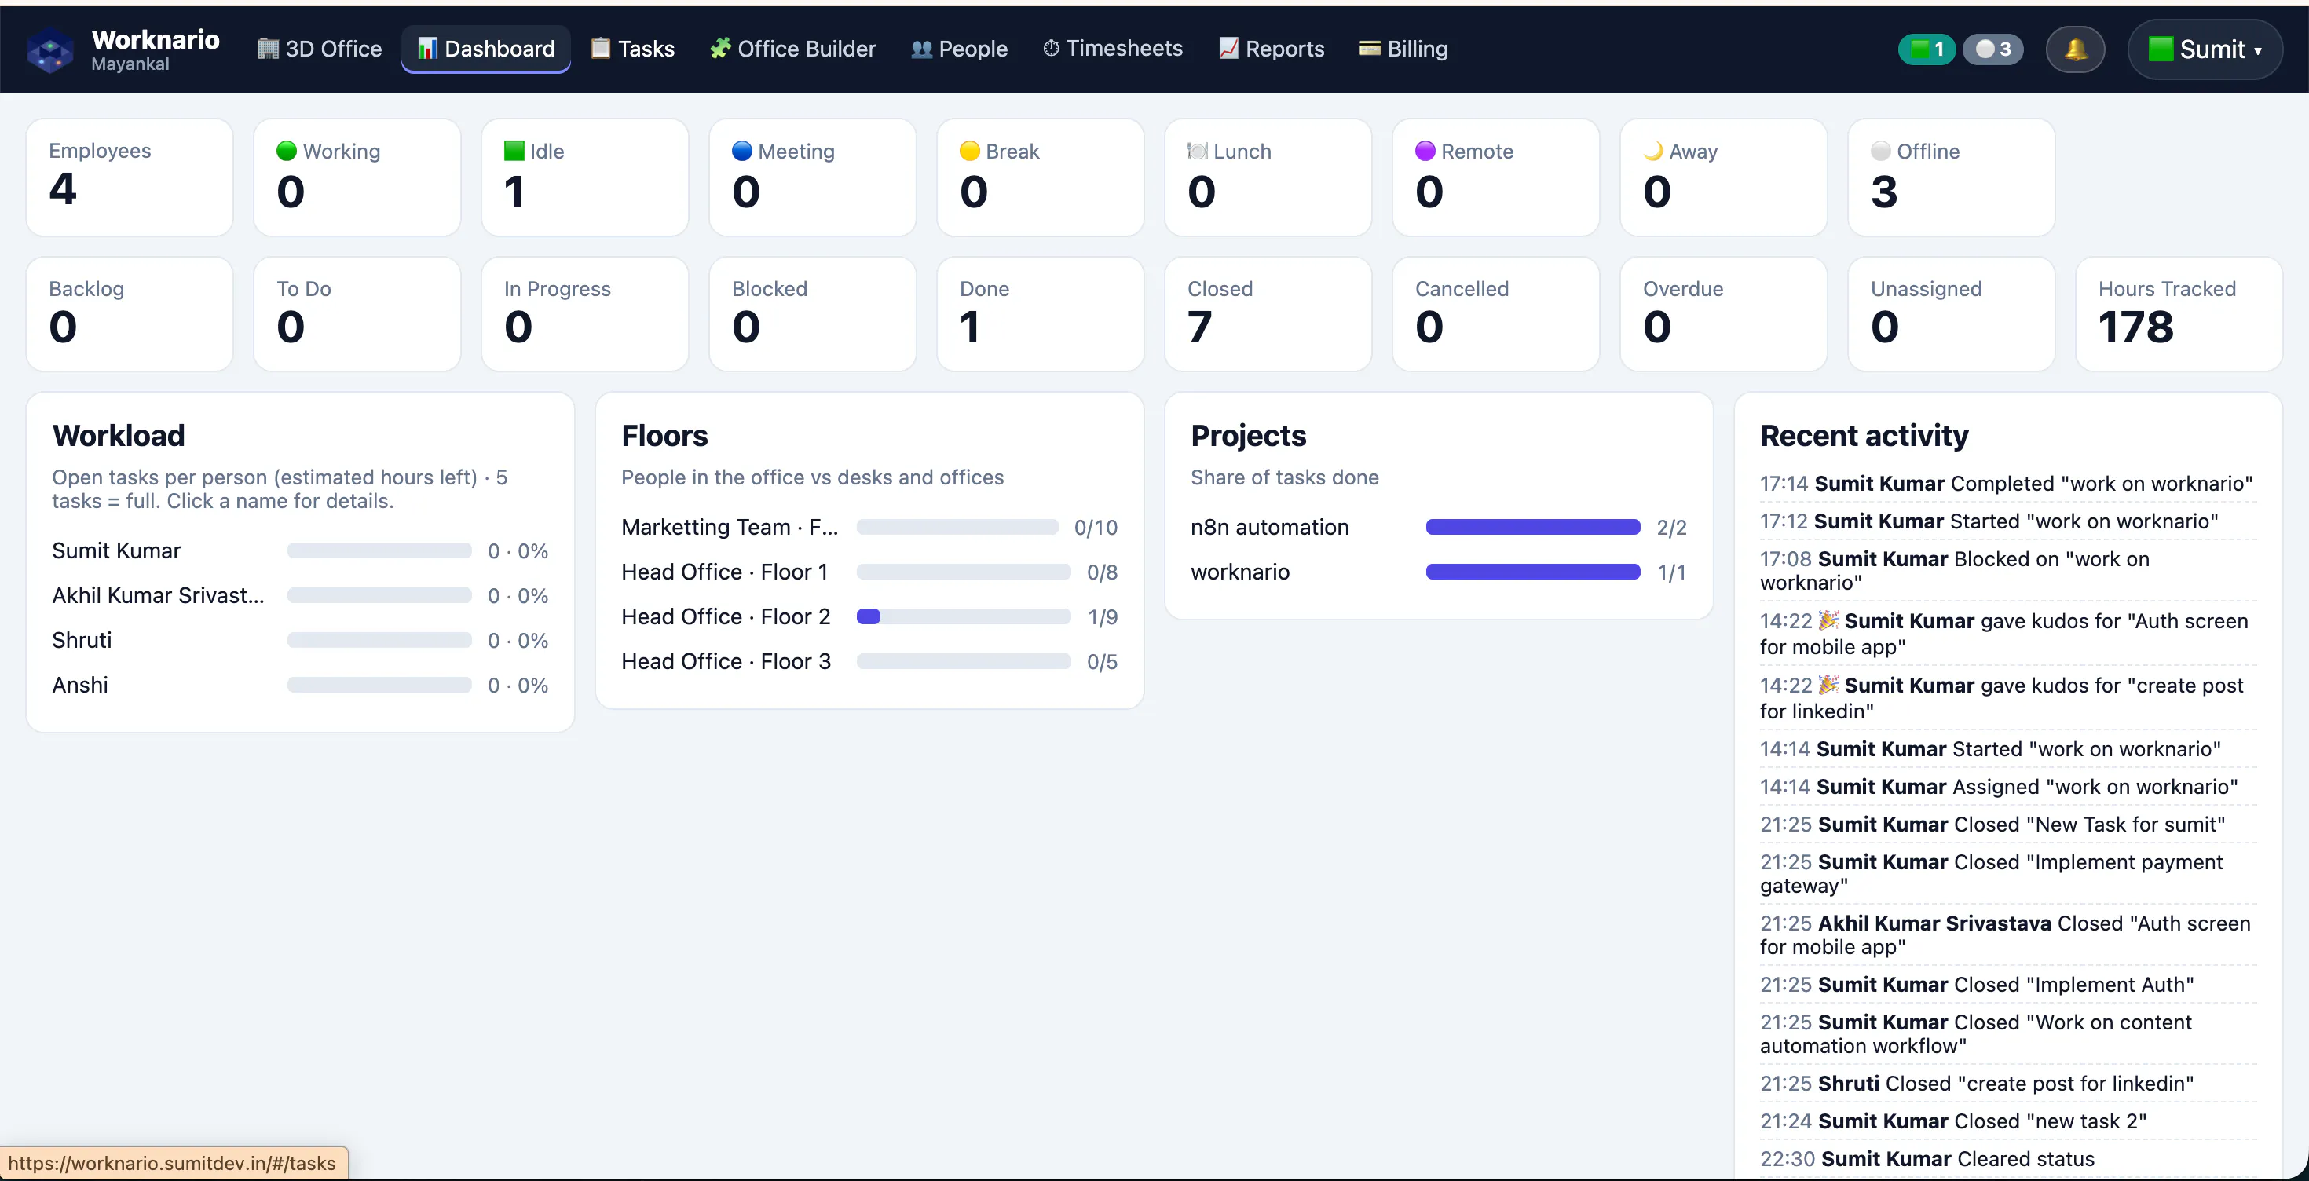The image size is (2309, 1181).
Task: Switch to the Tasks tab
Action: (633, 49)
